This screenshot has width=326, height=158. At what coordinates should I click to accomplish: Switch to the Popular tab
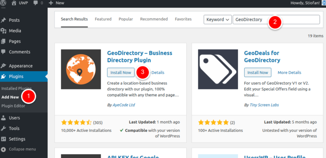point(126,19)
